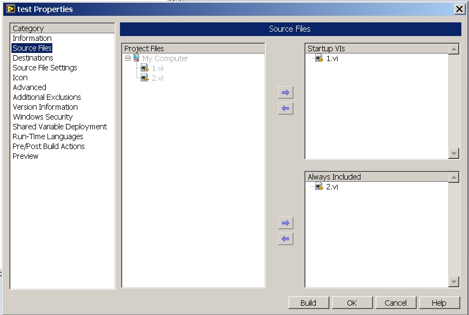This screenshot has width=469, height=315.
Task: Click the Build button
Action: tap(308, 303)
